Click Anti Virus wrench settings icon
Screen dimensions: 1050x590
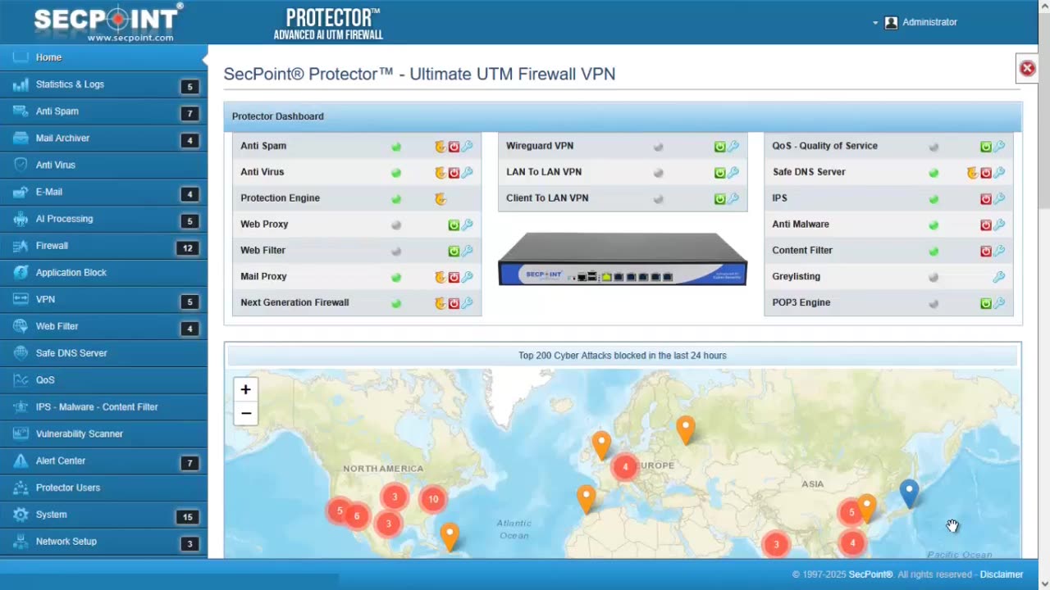point(467,173)
